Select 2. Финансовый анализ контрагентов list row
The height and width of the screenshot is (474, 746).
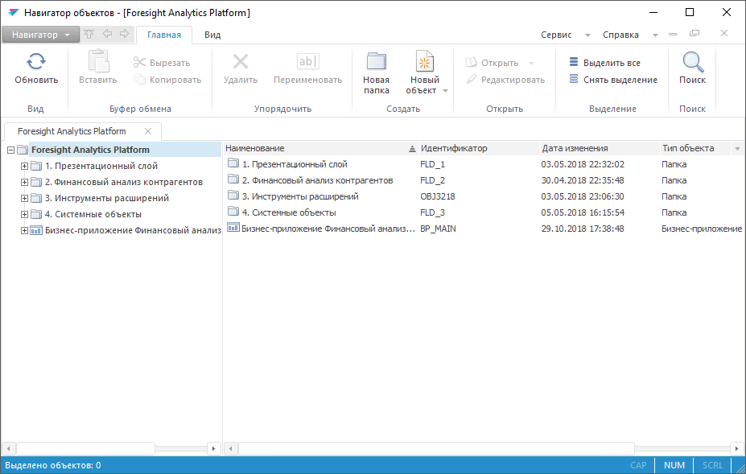click(484, 180)
